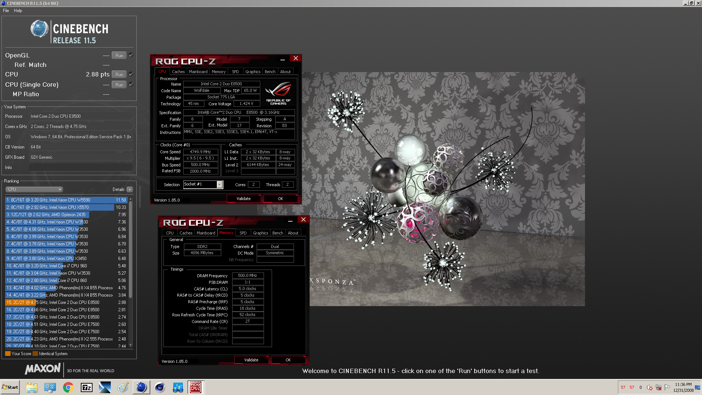Open the File menu
This screenshot has width=702, height=395.
point(6,11)
